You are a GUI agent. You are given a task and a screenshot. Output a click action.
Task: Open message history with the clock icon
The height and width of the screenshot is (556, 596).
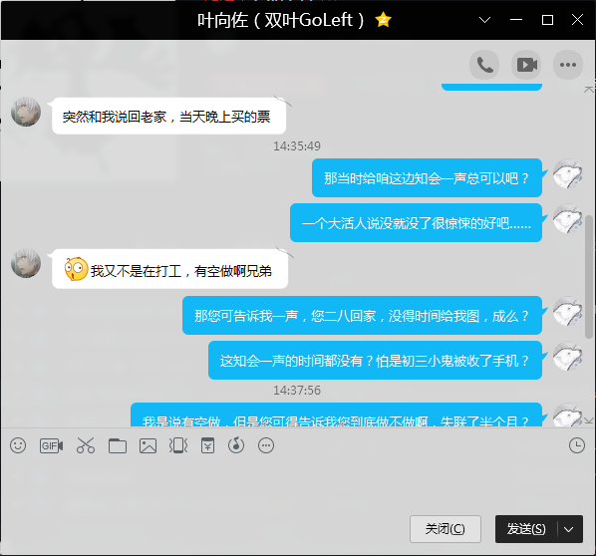577,445
